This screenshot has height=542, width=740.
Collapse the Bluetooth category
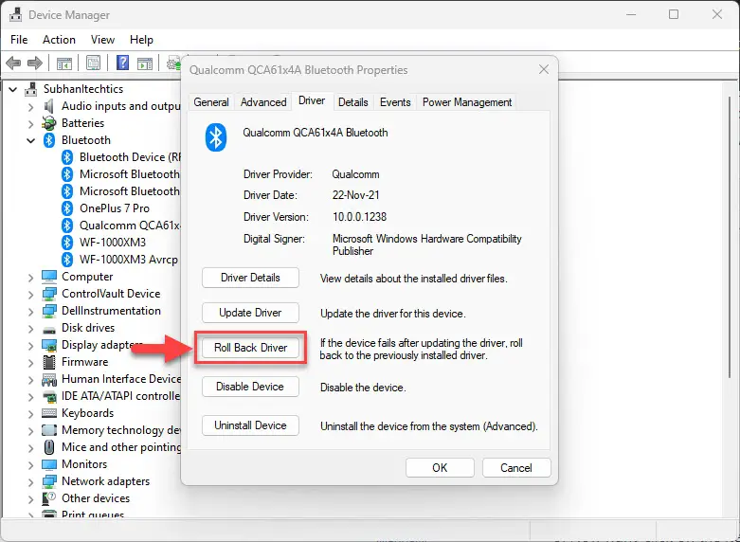click(x=30, y=140)
